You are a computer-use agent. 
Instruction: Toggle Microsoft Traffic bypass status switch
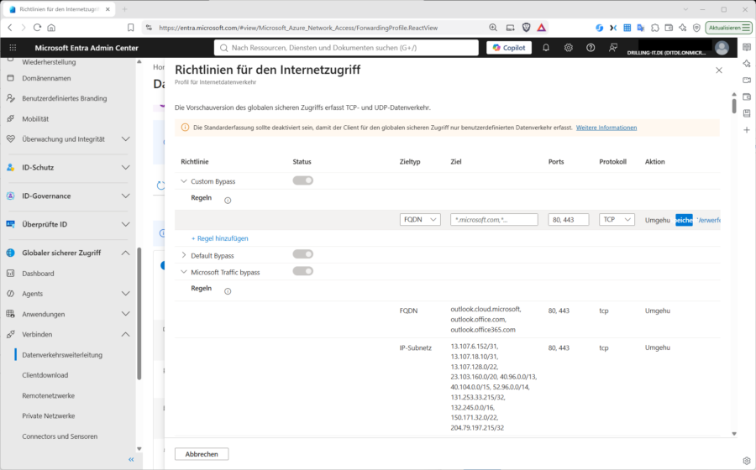point(302,271)
